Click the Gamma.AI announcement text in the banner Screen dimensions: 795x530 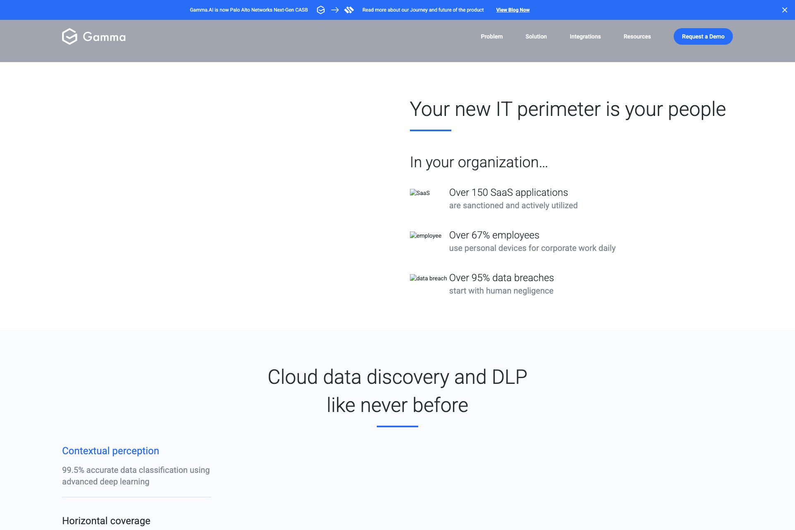[248, 10]
